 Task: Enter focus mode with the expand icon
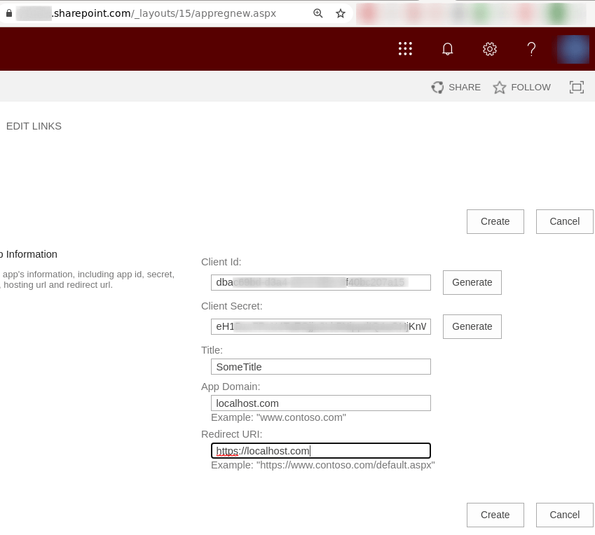576,87
